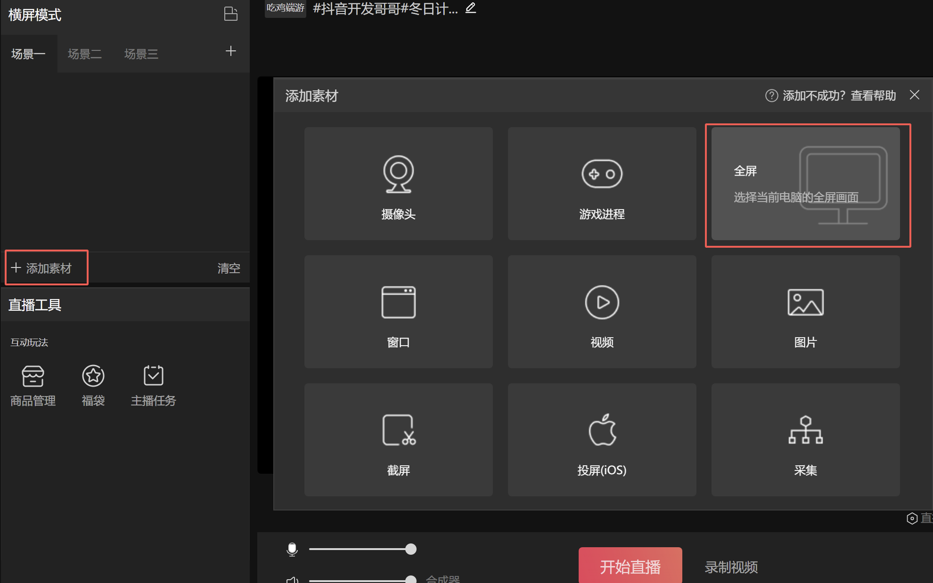Switch to the 场景三 tab

click(141, 54)
